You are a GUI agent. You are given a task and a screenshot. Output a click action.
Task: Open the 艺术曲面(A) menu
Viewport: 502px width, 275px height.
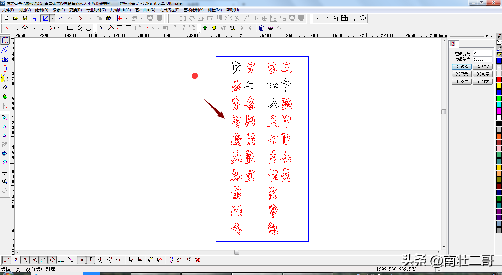pyautogui.click(x=145, y=10)
